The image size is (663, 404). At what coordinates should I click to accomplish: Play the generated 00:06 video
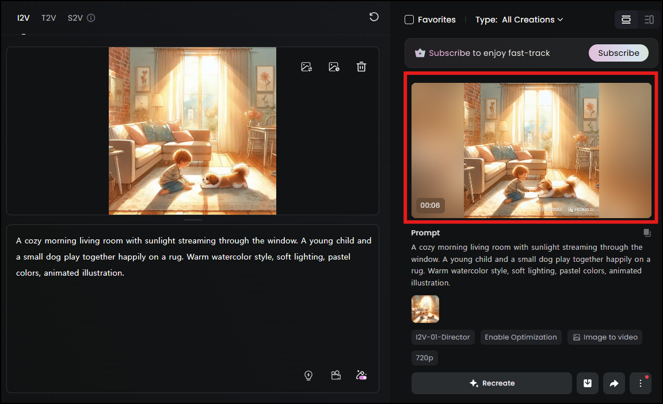tap(531, 150)
